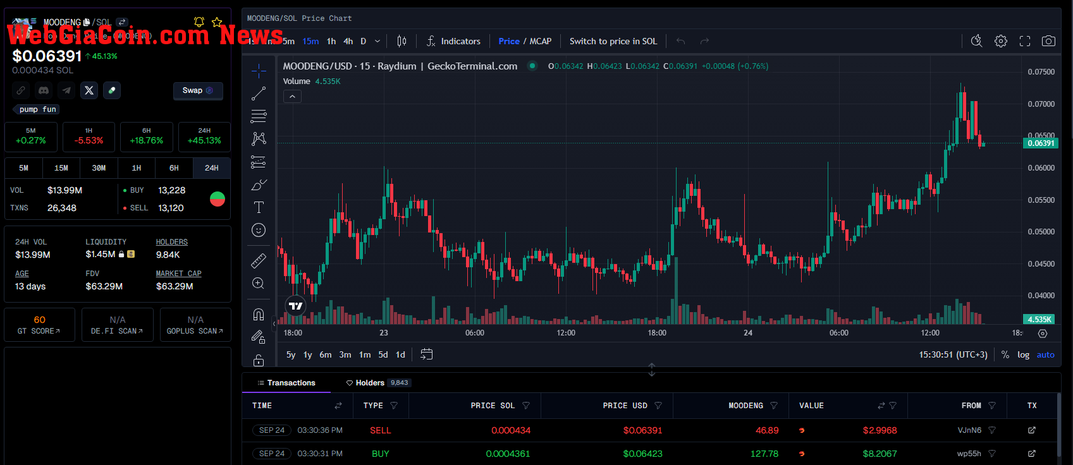Set chart range to 5y
Screen dimensions: 1073x465
click(291, 354)
